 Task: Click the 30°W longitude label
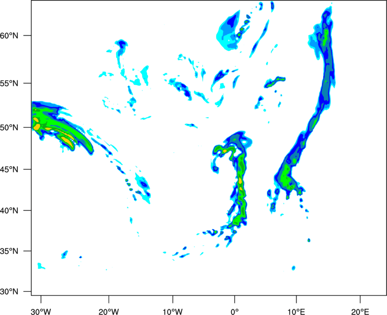pos(41,312)
